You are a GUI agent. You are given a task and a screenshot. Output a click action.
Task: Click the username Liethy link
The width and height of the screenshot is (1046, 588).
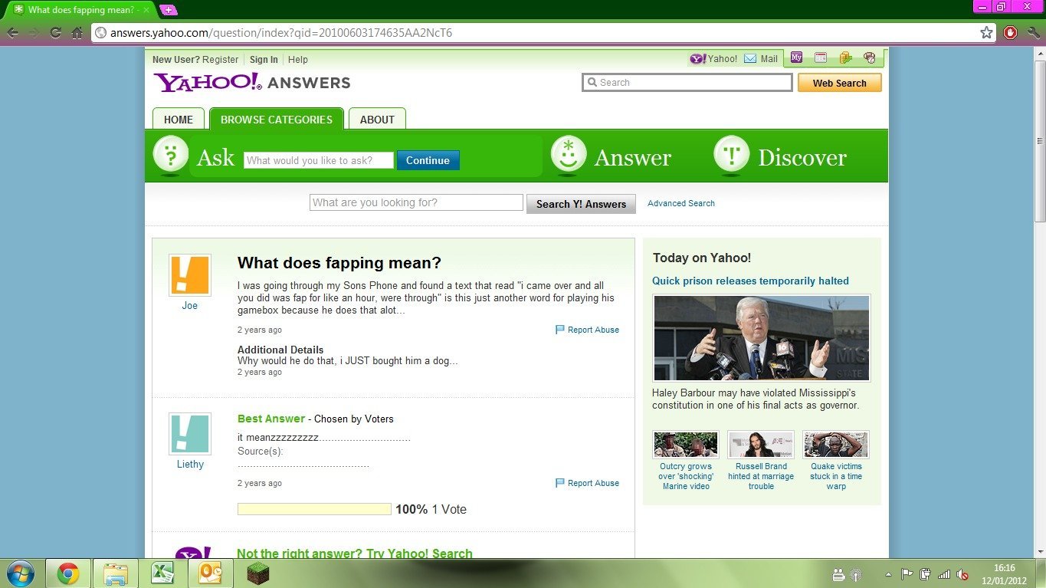click(190, 464)
